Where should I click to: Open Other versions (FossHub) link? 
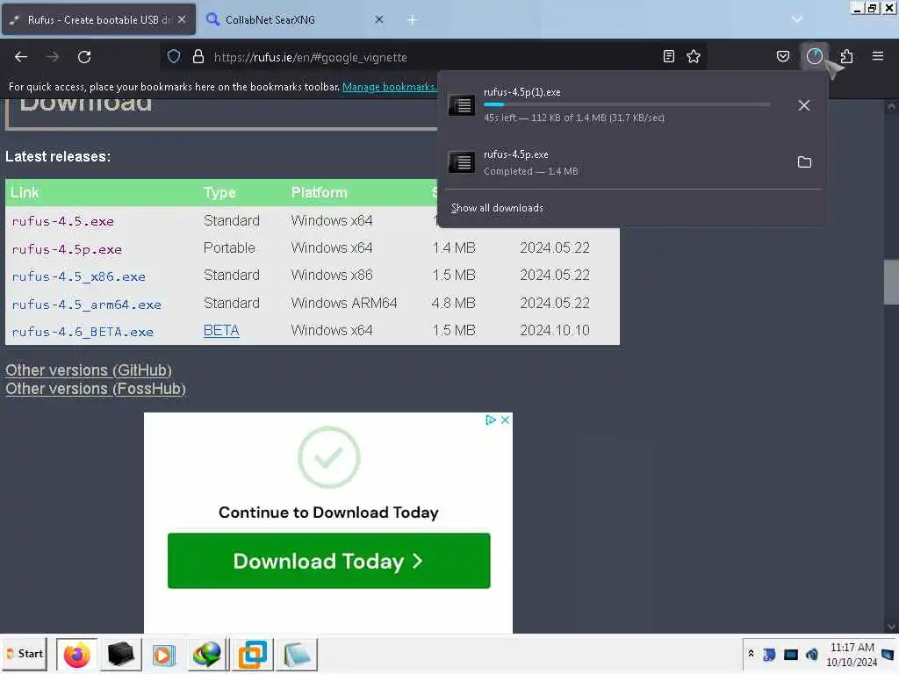click(96, 389)
